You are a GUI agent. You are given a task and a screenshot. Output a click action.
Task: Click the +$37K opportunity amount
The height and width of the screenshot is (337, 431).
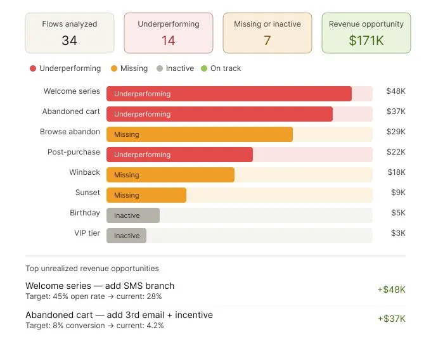(392, 319)
